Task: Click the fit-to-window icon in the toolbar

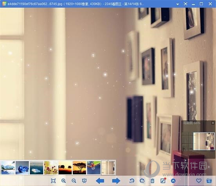Action: pos(53,181)
